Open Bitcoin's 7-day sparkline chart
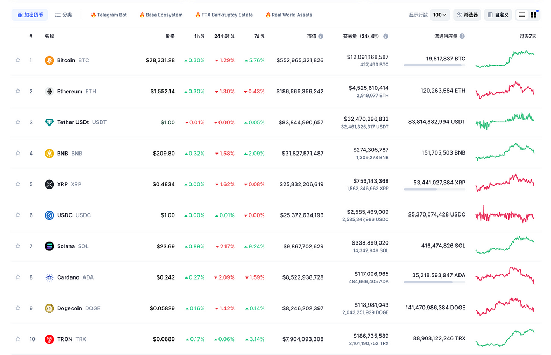The height and width of the screenshot is (355, 551). [x=505, y=59]
